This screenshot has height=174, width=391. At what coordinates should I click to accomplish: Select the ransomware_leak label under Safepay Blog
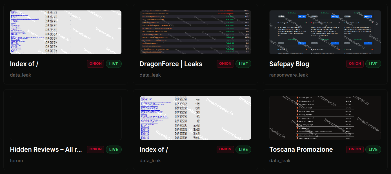(289, 75)
